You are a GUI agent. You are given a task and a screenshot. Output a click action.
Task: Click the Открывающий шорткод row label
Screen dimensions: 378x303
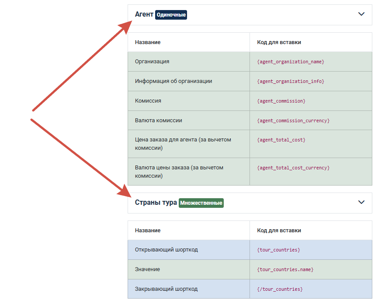(166, 250)
